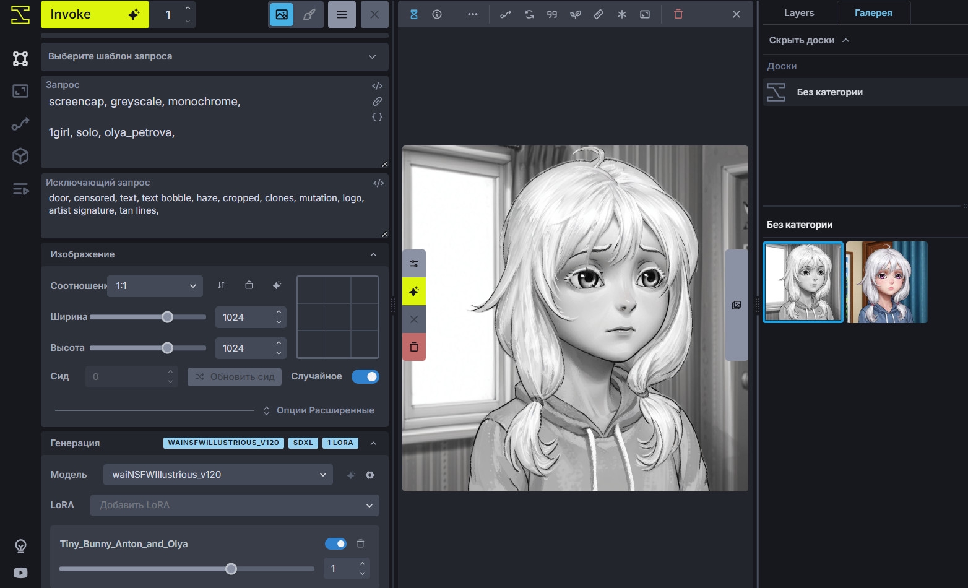Screen dimensions: 968x588
Task: Open the Queue icon in left sidebar
Action: 20,189
